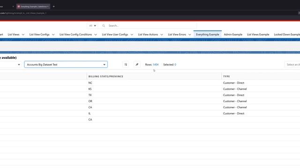Sort by Billing State/Province column header
The width and height of the screenshot is (300, 168).
(x=106, y=77)
